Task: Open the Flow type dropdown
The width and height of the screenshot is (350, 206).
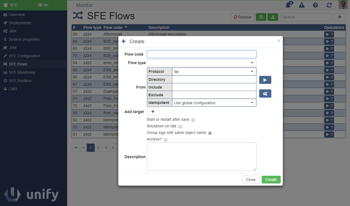Action: (x=202, y=63)
